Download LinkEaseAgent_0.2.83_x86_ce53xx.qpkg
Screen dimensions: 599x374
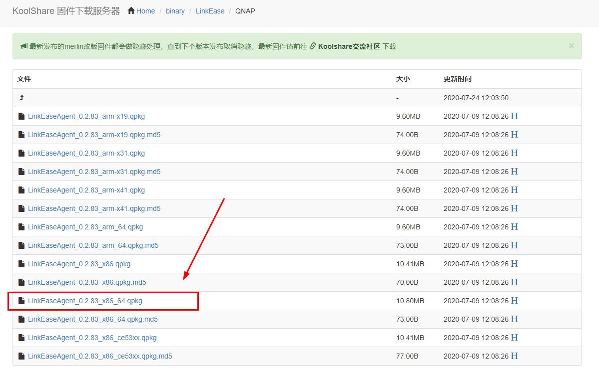click(92, 338)
